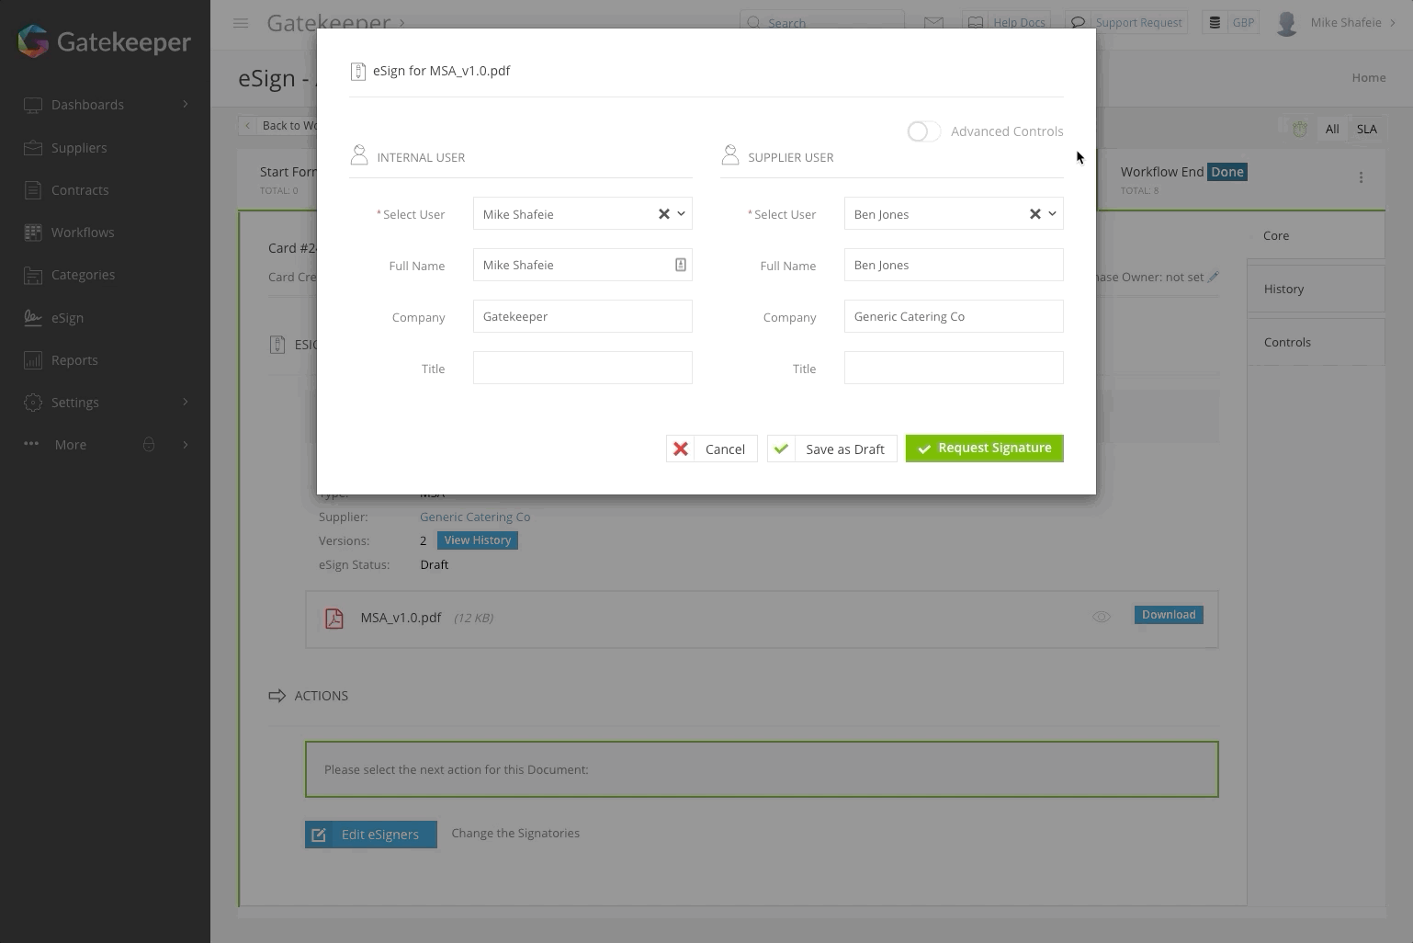Screen dimensions: 1413x943
Task: Click the three-dot menu near Workflow End
Action: [x=1361, y=177]
